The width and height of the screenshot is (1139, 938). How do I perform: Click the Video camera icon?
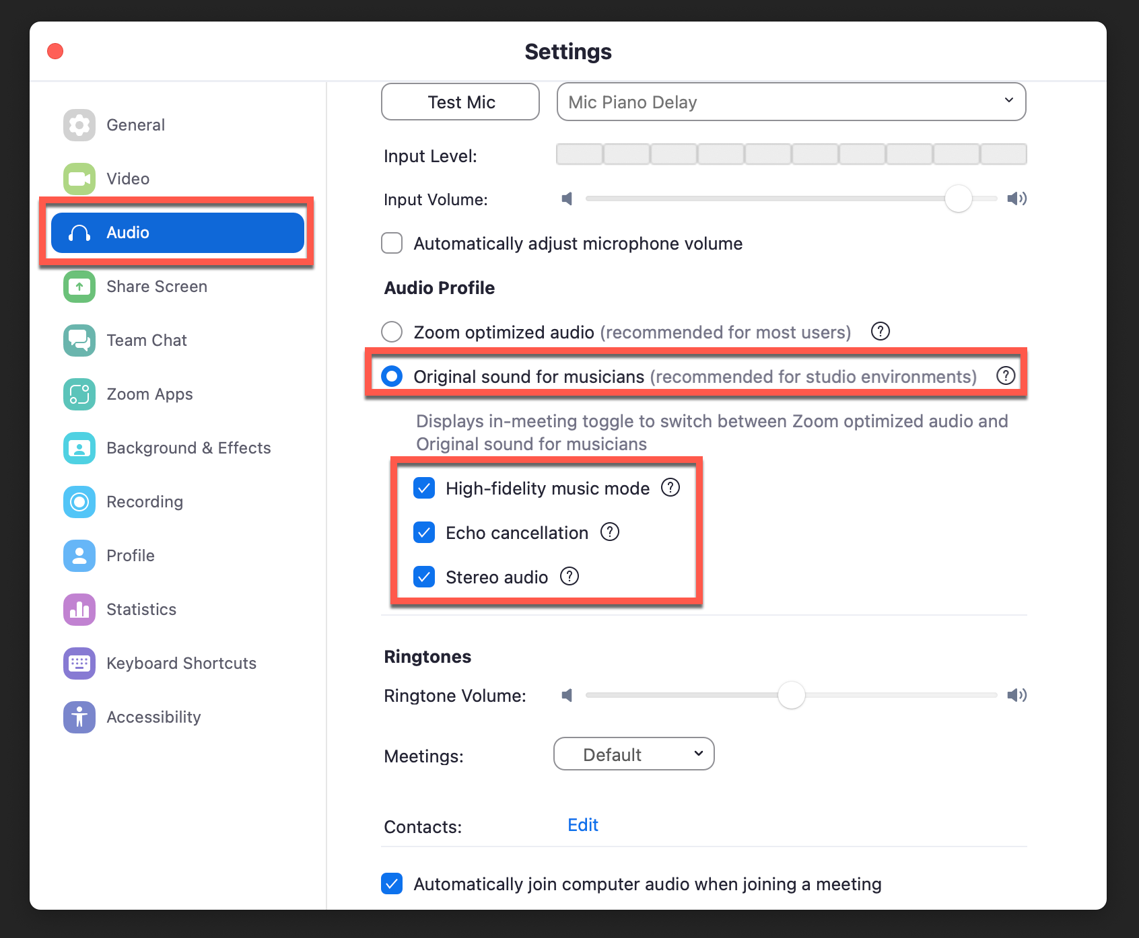[79, 179]
